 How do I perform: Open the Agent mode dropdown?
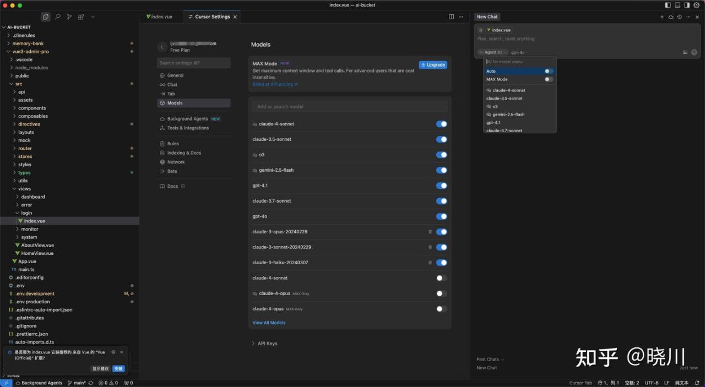[492, 52]
